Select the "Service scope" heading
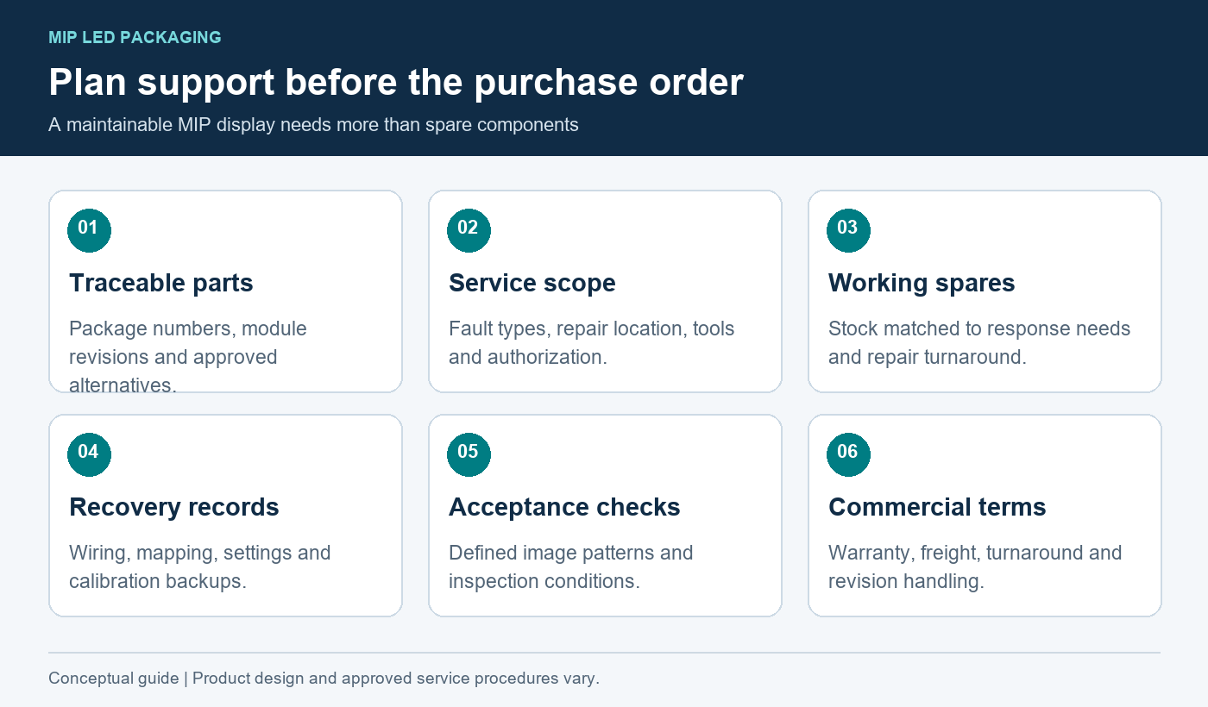The image size is (1208, 707). 532,283
